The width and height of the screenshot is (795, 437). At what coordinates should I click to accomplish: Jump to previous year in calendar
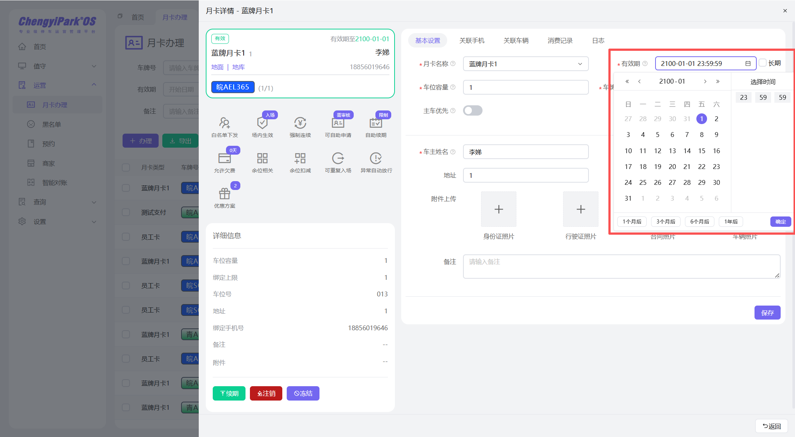627,81
